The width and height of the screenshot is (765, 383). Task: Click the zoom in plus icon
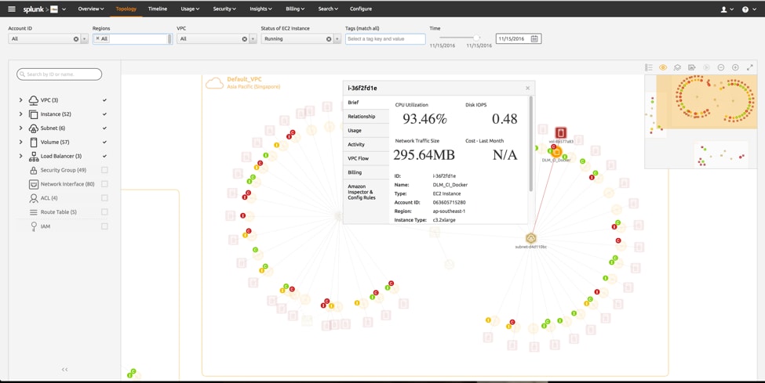(735, 67)
